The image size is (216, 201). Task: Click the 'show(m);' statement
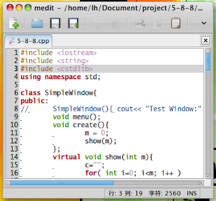coord(101,141)
